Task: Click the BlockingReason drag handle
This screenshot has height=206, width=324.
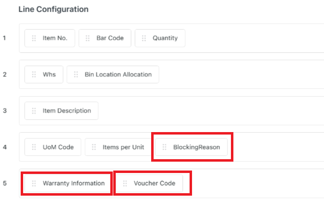Action: [x=164, y=147]
